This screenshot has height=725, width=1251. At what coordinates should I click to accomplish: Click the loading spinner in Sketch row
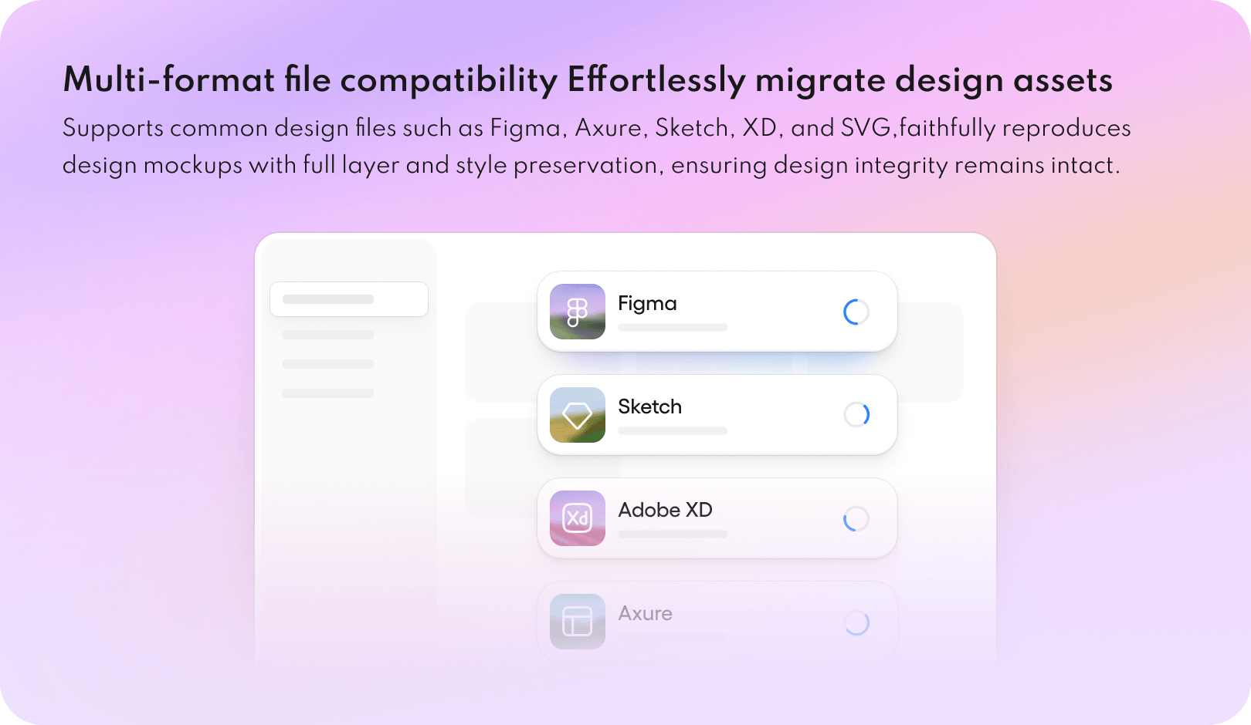pyautogui.click(x=856, y=415)
